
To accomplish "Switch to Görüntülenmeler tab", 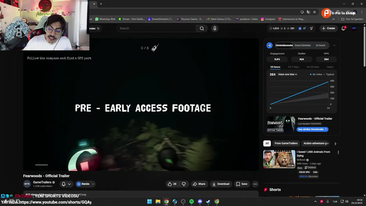I will [x=284, y=45].
